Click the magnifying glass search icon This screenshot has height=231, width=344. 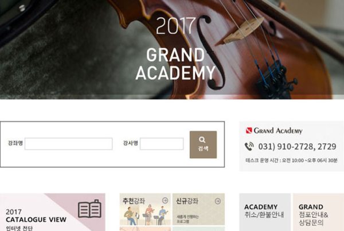202,140
